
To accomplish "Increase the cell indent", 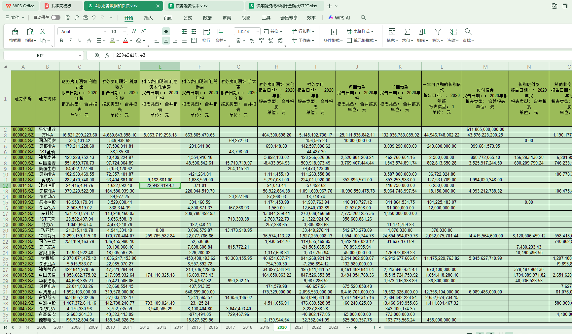I will (194, 31).
